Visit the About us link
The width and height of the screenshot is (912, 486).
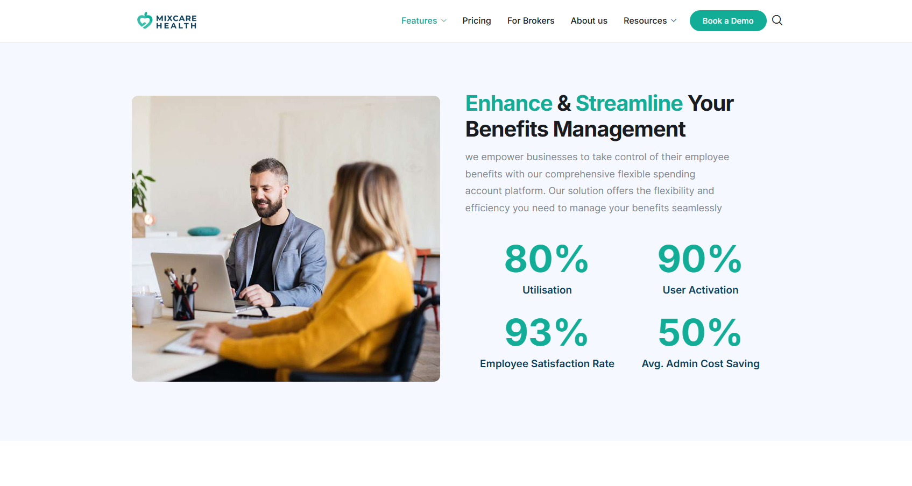(x=589, y=21)
